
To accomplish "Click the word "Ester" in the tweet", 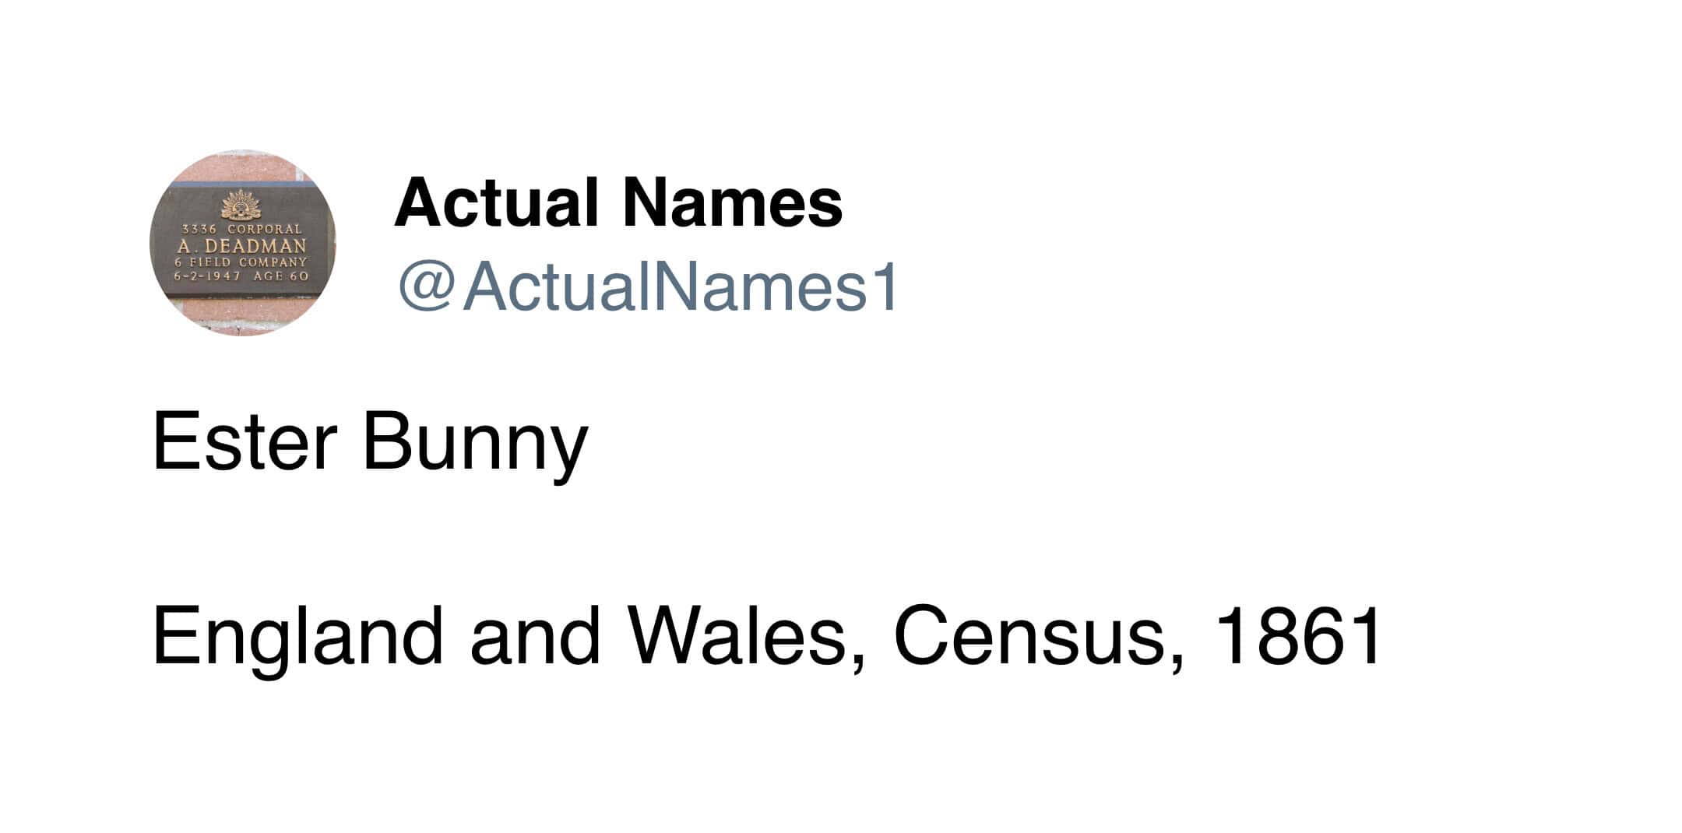I will (x=245, y=443).
